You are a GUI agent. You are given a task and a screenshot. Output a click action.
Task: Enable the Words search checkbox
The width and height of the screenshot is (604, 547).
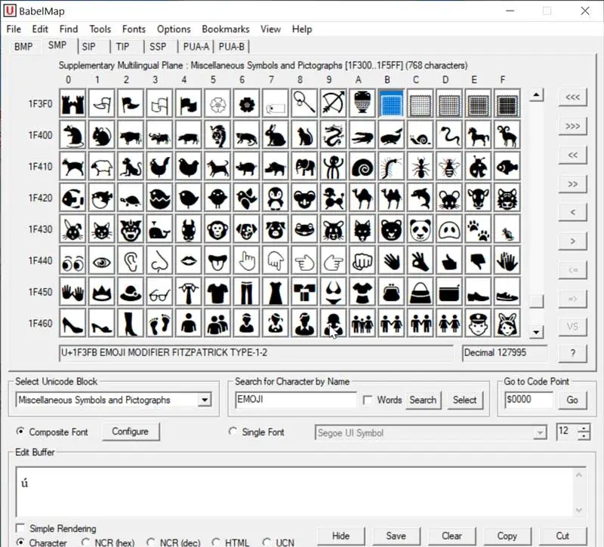(368, 400)
